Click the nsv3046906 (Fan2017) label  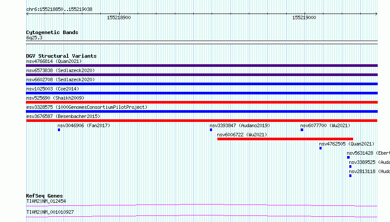click(x=84, y=125)
